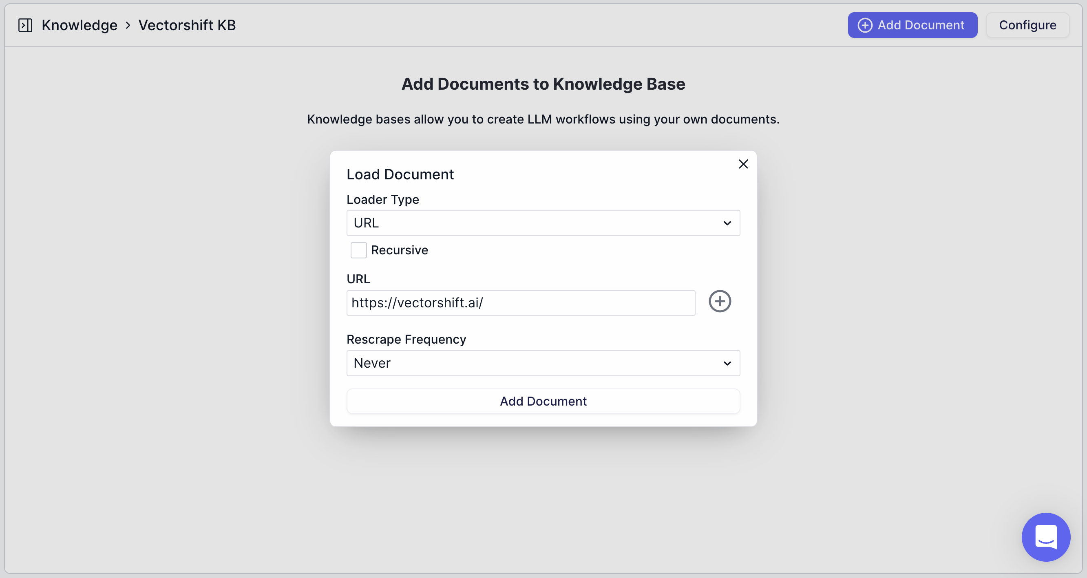Navigate to Knowledge via the breadcrumb
Image resolution: width=1087 pixels, height=578 pixels.
[80, 25]
